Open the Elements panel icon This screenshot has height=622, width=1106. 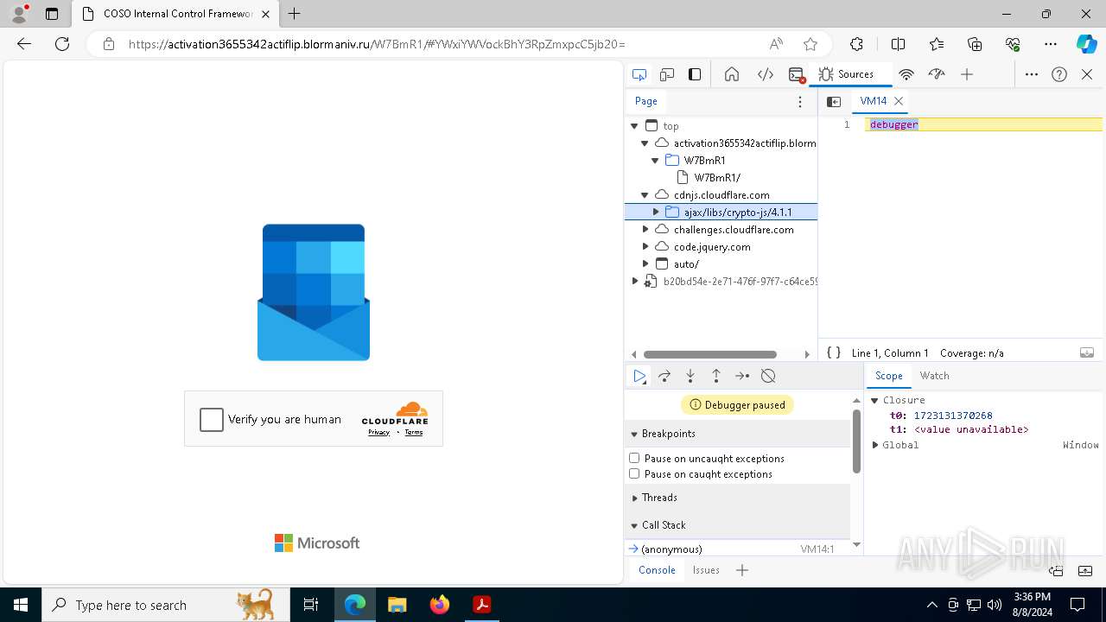click(x=766, y=74)
